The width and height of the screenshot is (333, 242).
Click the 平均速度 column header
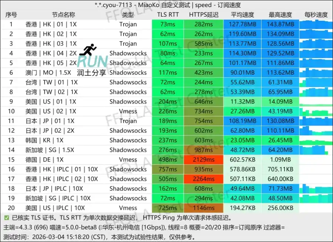coord(242,15)
